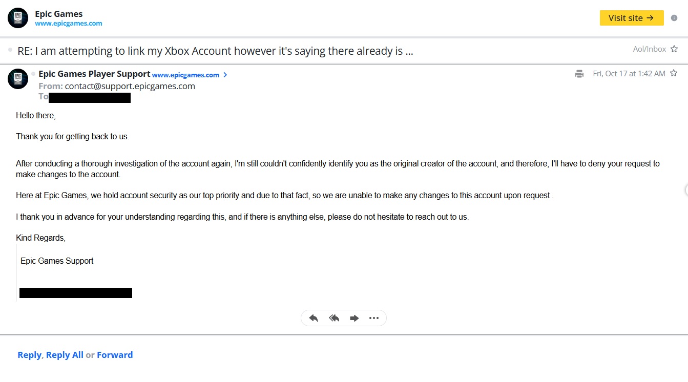Click the reply arrow icon in the action pill
This screenshot has height=382, width=688.
coord(314,318)
